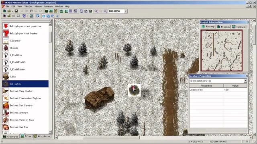Screen dimensions: 257x144
Task: Open the Window menu
Action: 59,6
